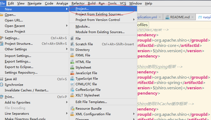Click the Open folder icon
Image resolution: width=211 pixels, height=120 pixels.
[x=2, y=15]
